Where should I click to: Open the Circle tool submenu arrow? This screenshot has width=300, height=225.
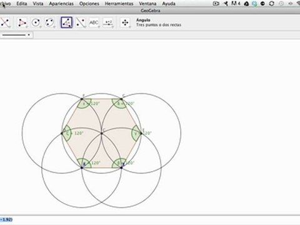point(40,27)
